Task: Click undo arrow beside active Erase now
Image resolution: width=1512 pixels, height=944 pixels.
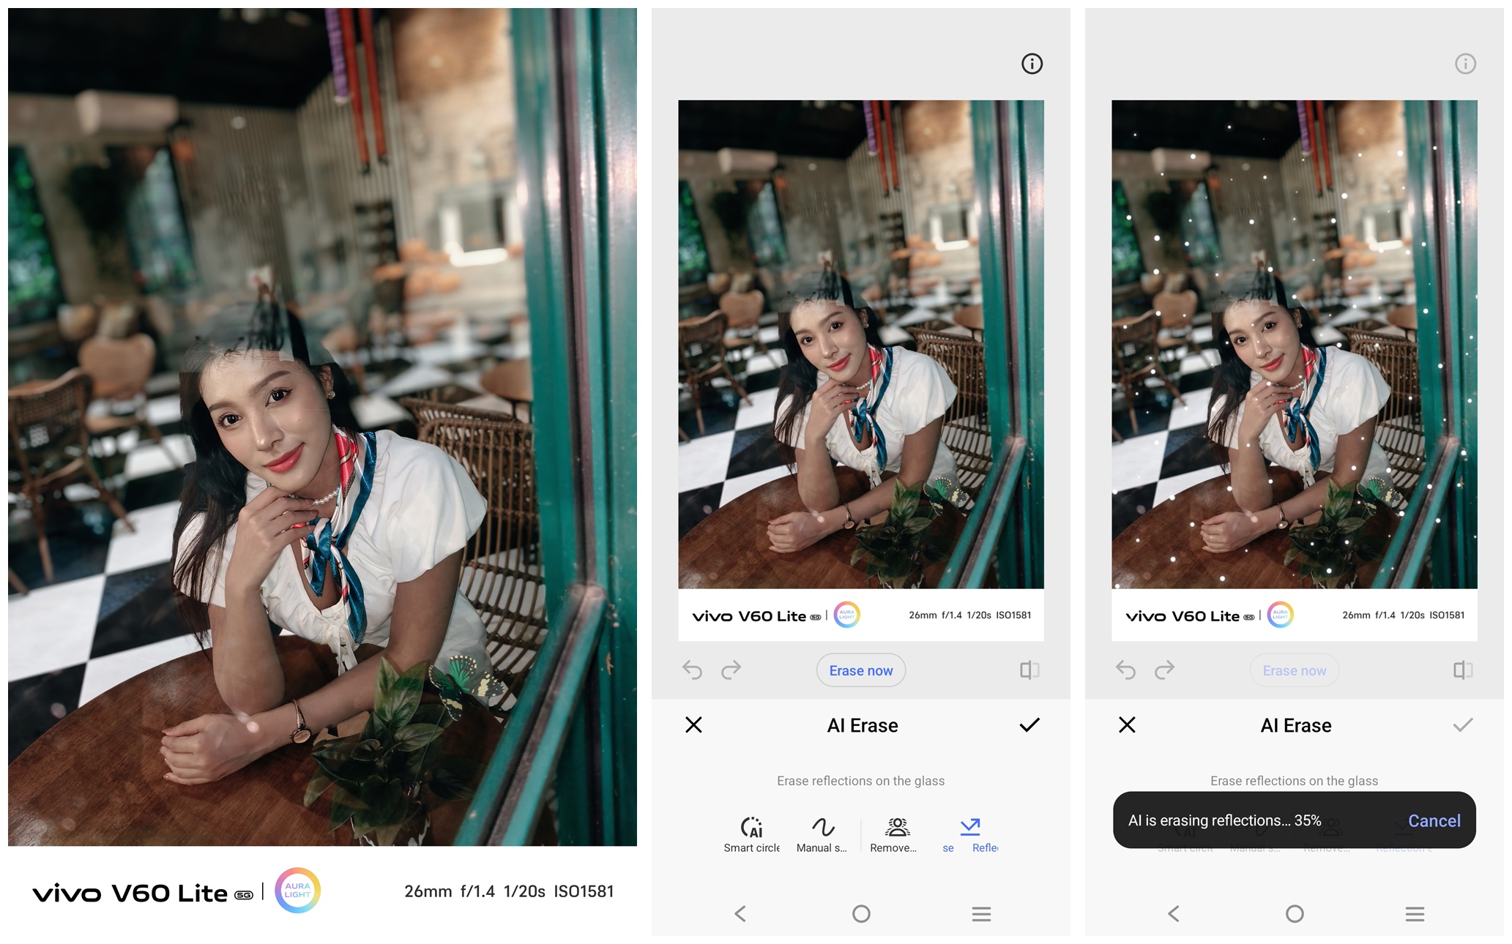Action: [692, 670]
